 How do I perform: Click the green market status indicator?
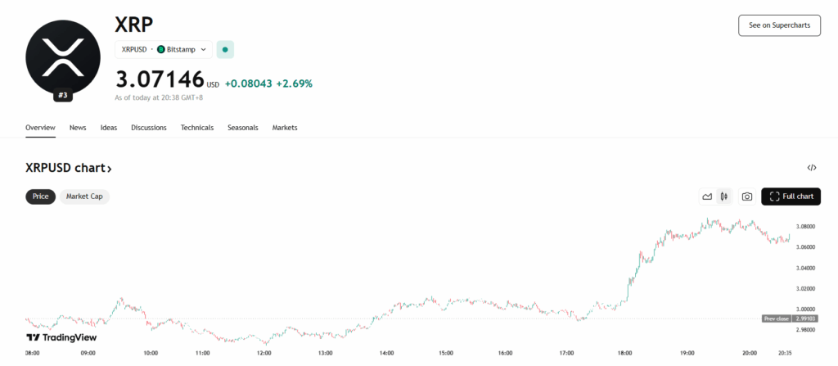[x=225, y=49]
